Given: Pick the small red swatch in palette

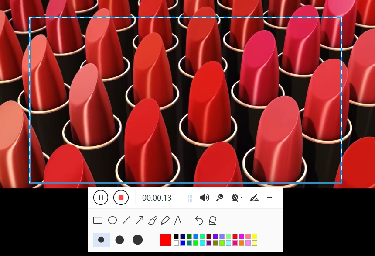Looking at the screenshot, I should tap(235, 237).
